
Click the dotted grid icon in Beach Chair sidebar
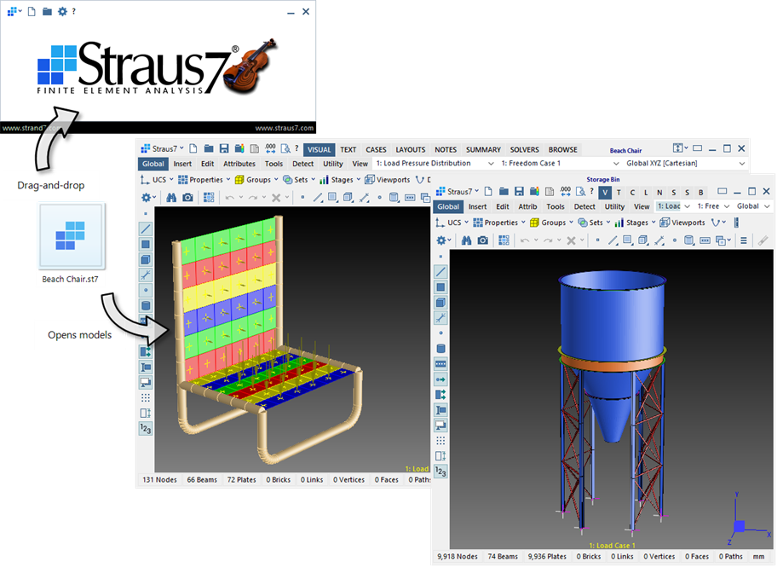(x=146, y=397)
